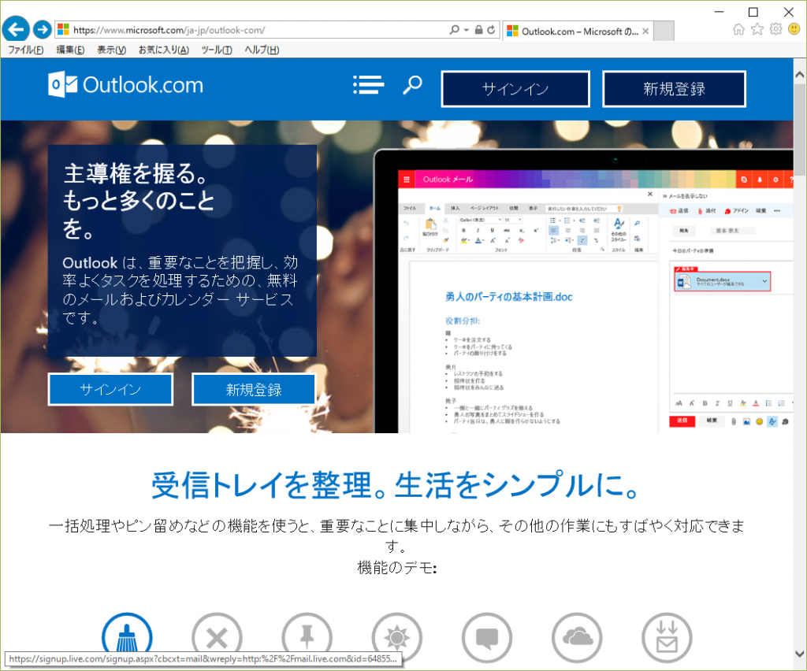Open the 表示(V) menu
807x671 pixels.
tap(112, 50)
